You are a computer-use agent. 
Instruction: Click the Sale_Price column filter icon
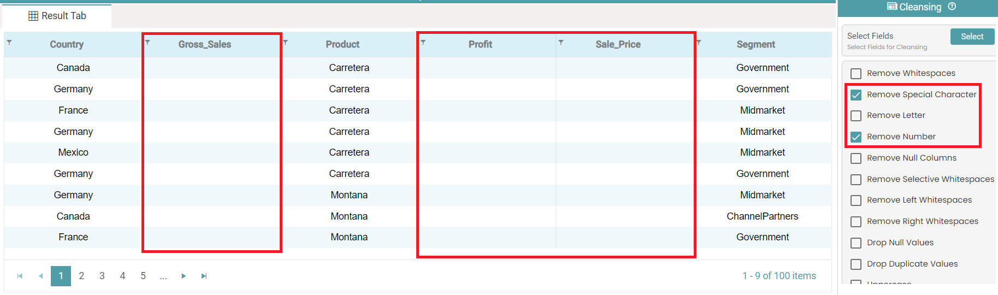point(561,43)
